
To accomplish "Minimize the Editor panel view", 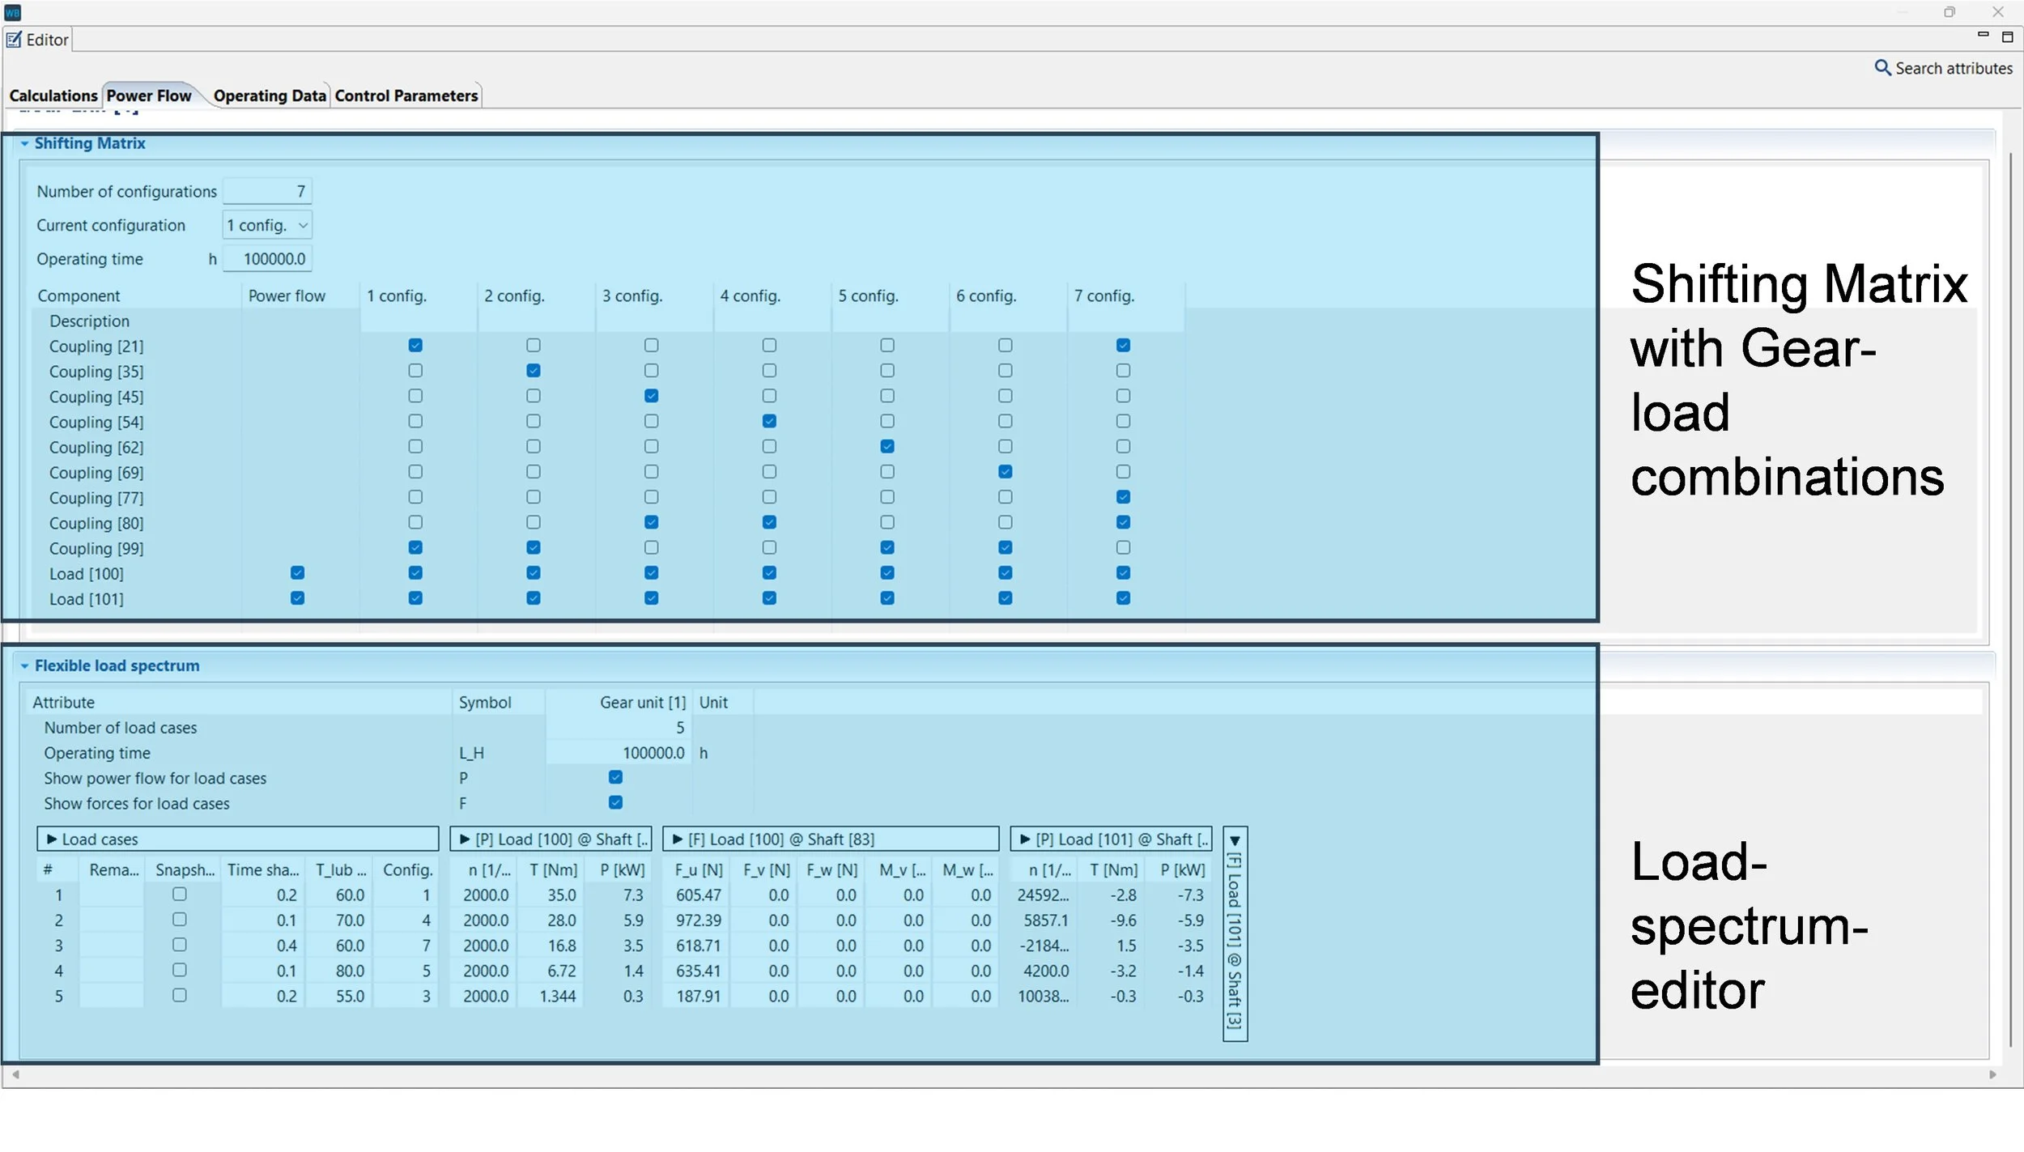I will click(1983, 35).
